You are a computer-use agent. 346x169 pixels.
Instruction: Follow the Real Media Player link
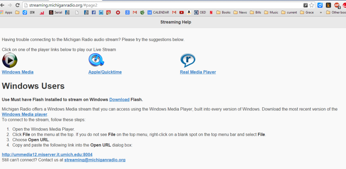coord(198,72)
